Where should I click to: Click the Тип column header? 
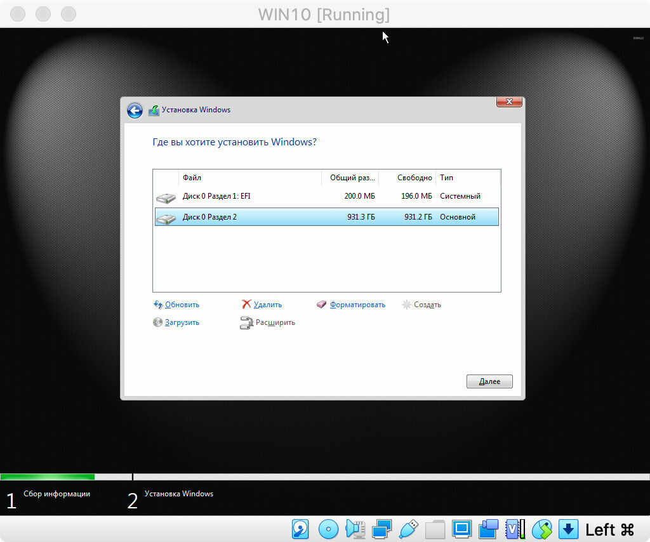point(468,177)
